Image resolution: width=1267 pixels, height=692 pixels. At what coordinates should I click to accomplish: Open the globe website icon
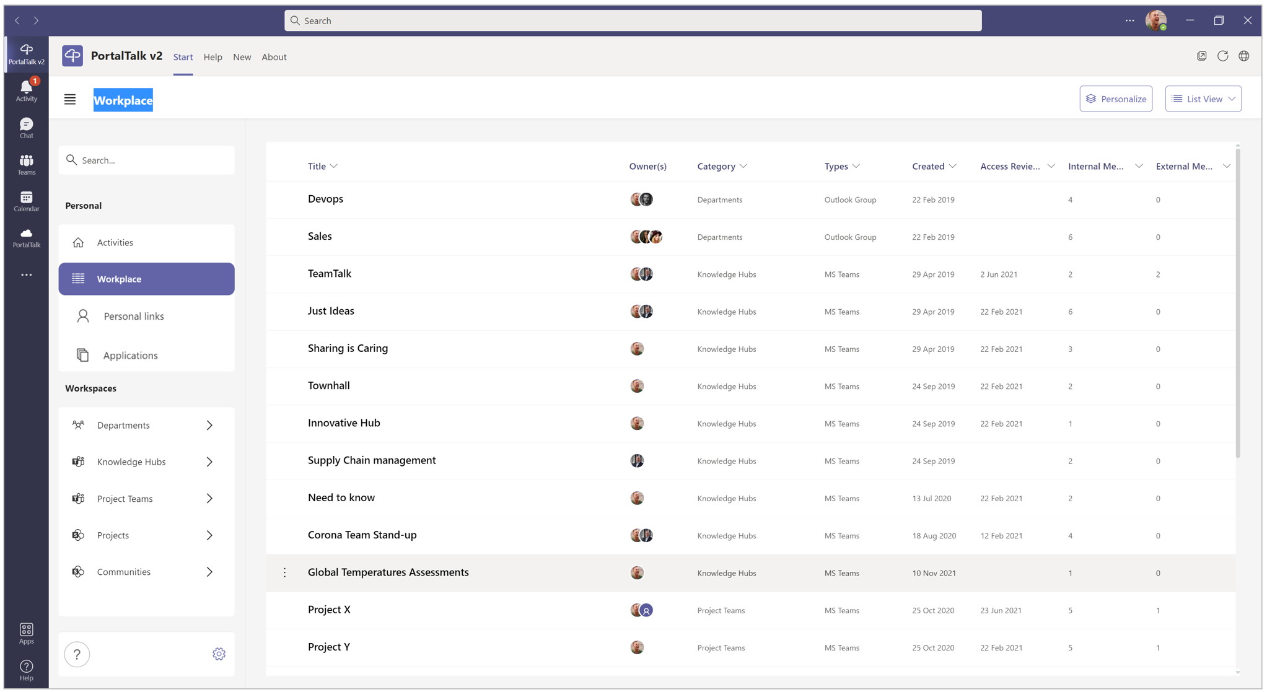[1244, 56]
